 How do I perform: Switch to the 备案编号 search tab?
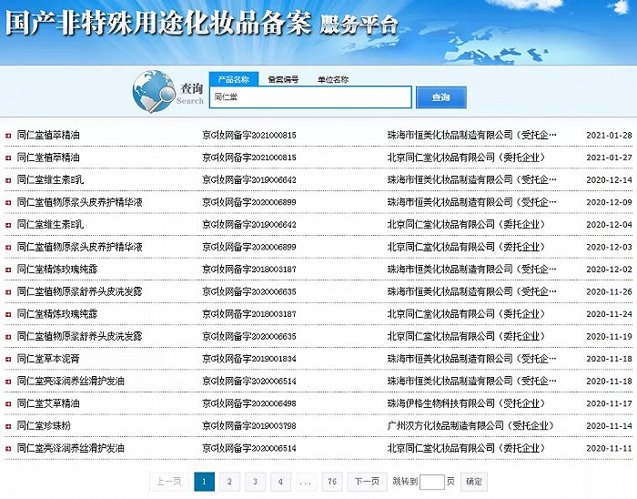[283, 79]
